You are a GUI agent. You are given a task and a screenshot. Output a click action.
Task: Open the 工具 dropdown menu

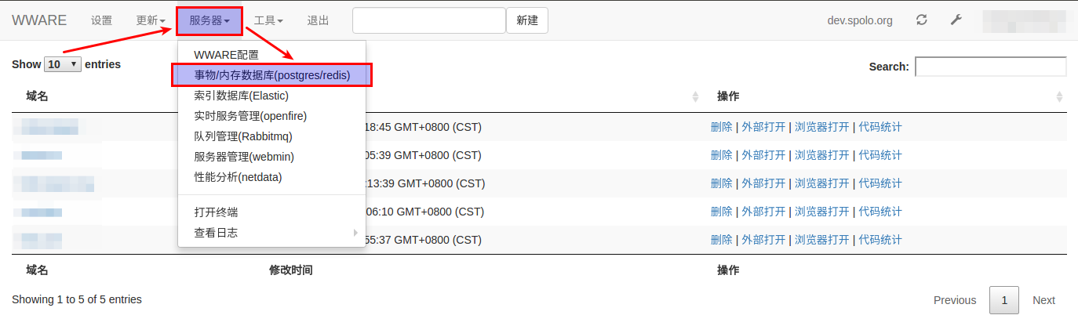click(x=268, y=20)
